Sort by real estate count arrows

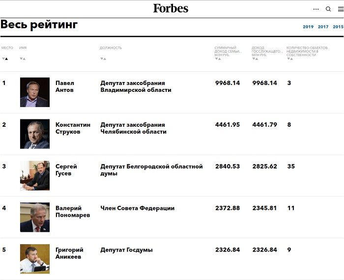289,58
